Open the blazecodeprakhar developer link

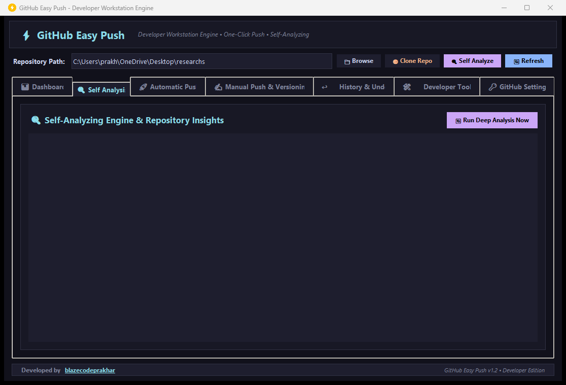[x=90, y=370]
